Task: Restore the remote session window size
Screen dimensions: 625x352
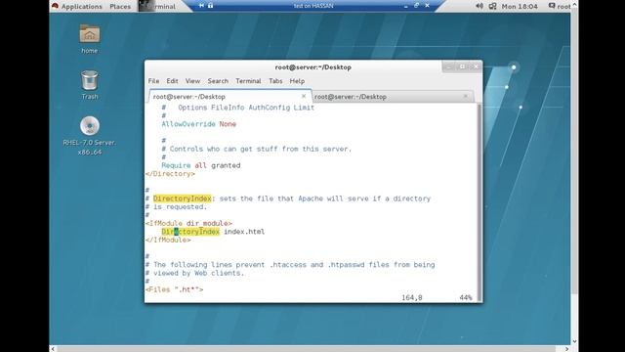Action: [x=416, y=6]
